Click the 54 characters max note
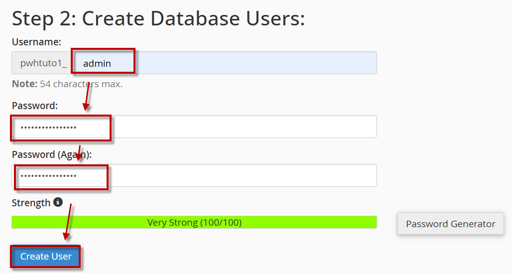 coord(81,84)
